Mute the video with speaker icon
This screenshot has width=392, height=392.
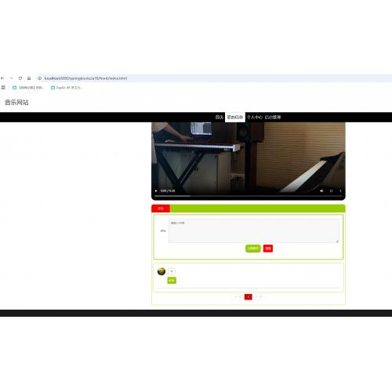(321, 191)
